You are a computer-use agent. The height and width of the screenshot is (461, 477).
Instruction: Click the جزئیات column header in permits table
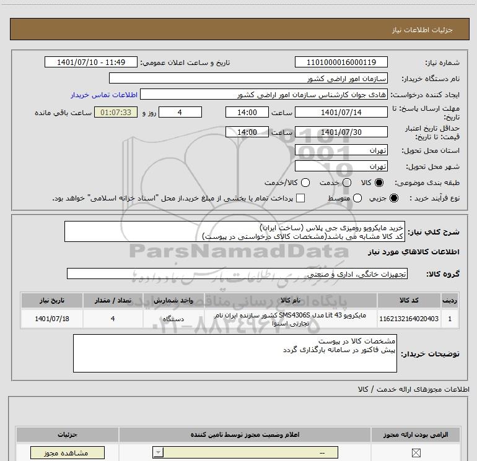point(68,434)
